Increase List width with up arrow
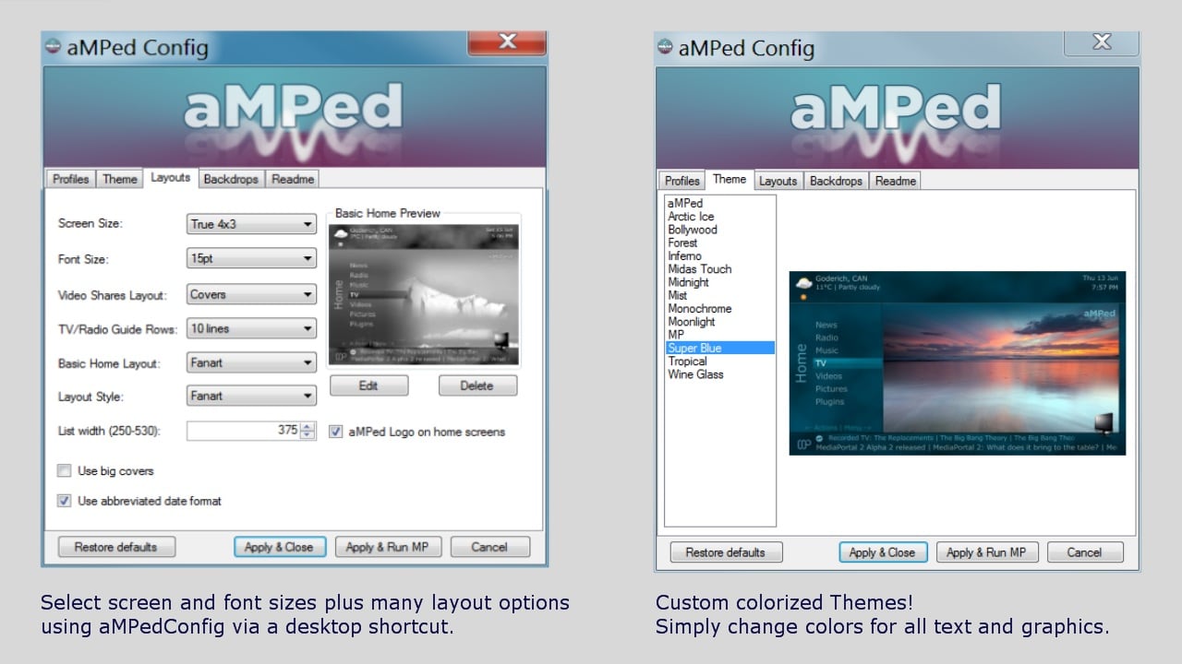This screenshot has height=664, width=1182. tap(308, 425)
